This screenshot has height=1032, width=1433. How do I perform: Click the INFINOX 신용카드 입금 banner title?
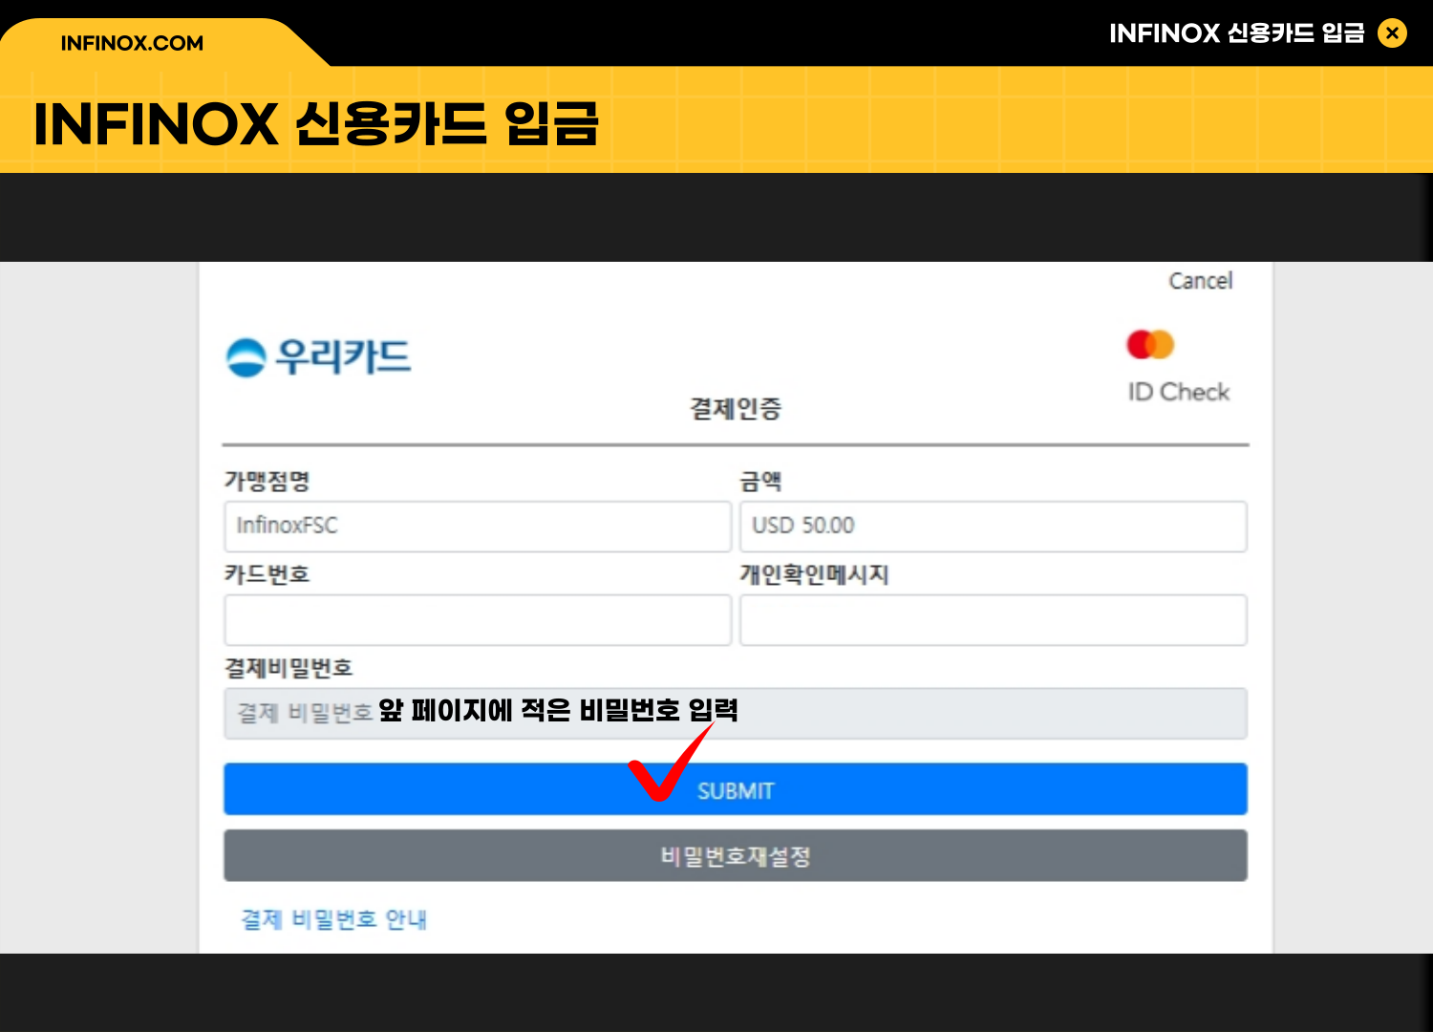316,124
